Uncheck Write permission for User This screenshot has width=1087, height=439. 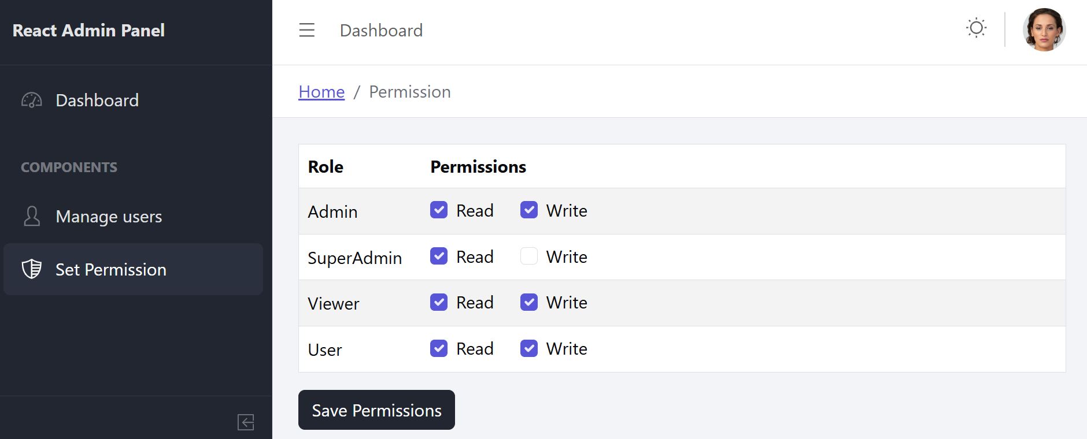coord(529,348)
